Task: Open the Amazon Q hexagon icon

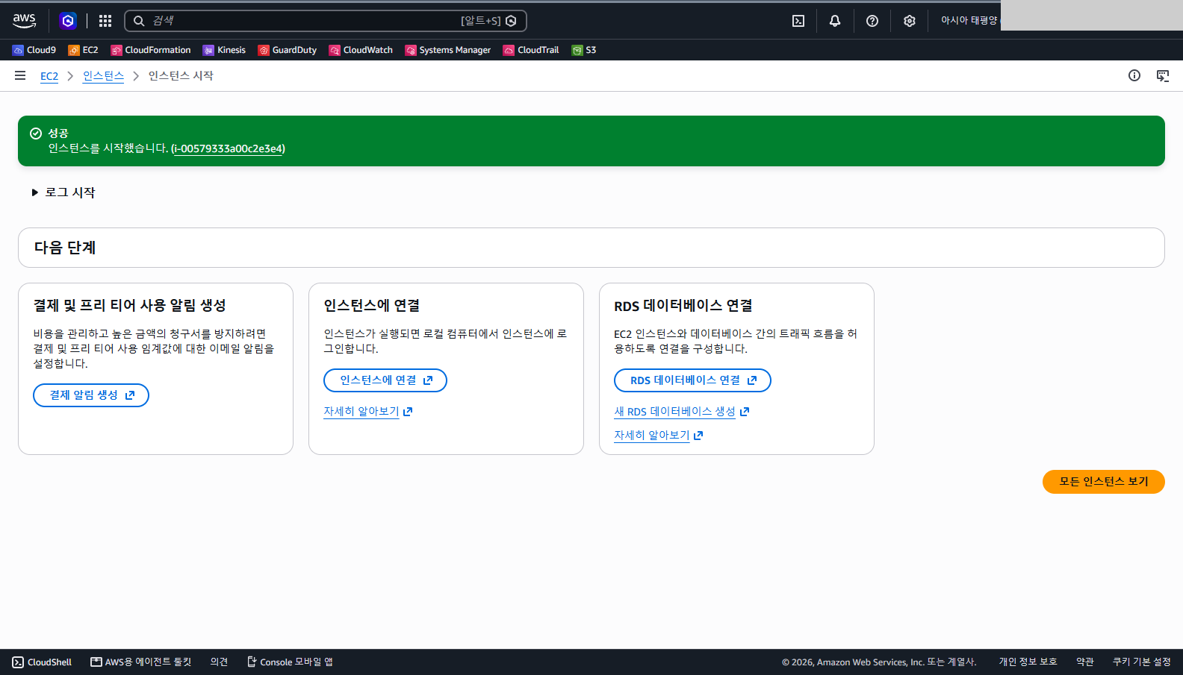Action: click(x=68, y=21)
